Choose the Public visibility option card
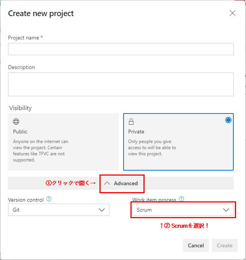The width and height of the screenshot is (246, 260). 64,142
